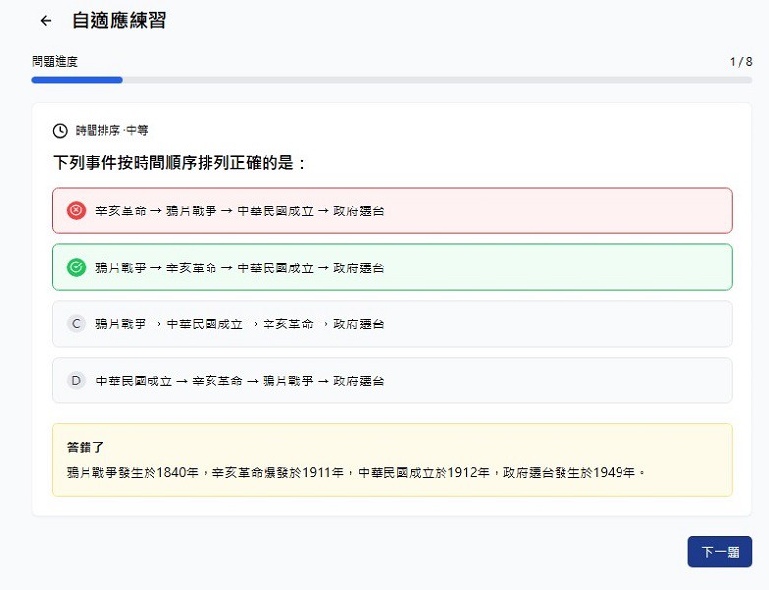Click the 1 / 8 question counter

739,62
